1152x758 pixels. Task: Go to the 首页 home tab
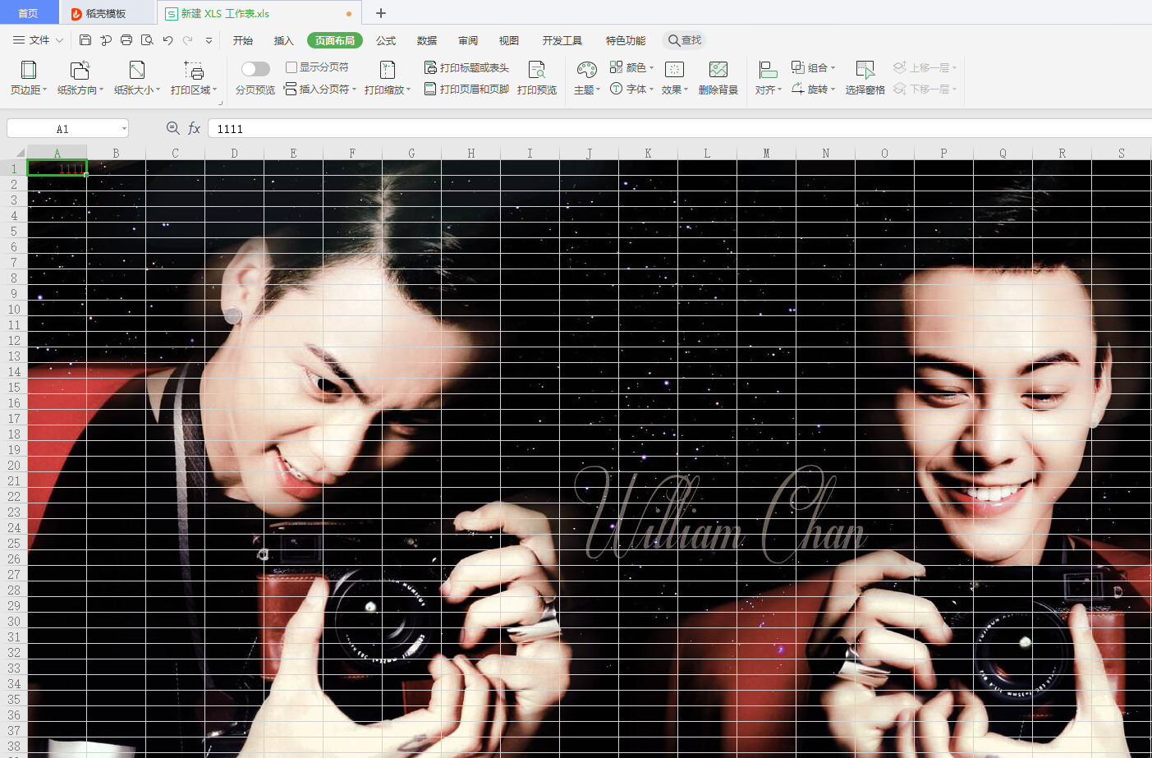tap(29, 13)
